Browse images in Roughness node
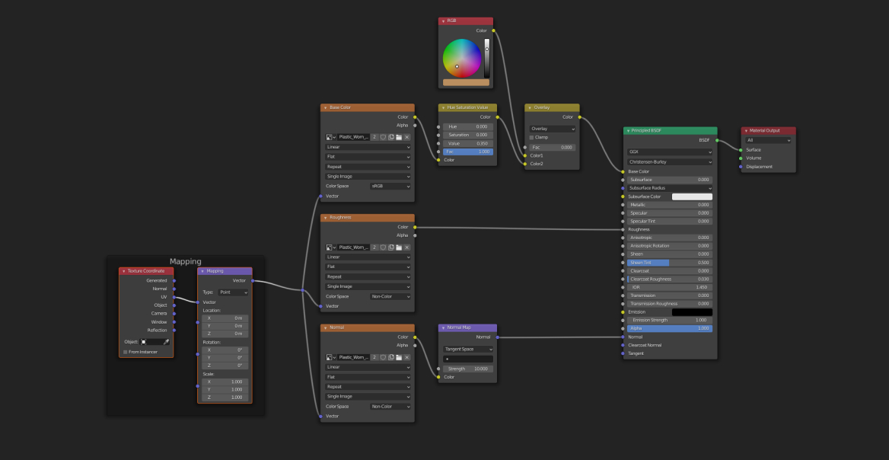889x460 pixels. 330,248
